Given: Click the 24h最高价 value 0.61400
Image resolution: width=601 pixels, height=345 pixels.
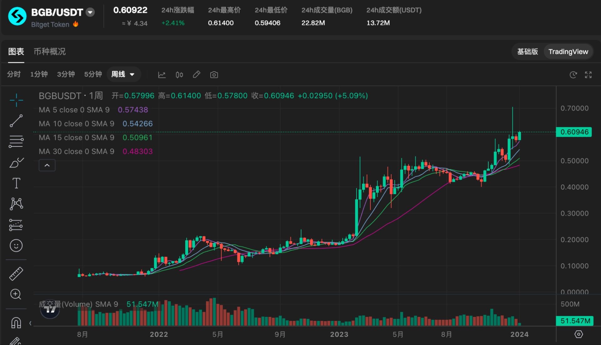Looking at the screenshot, I should pyautogui.click(x=221, y=23).
